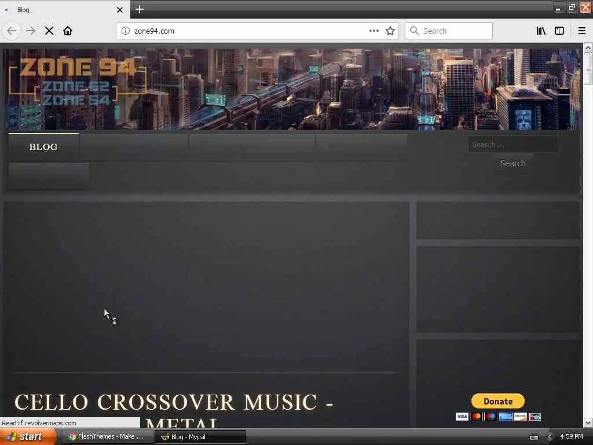Show sidebars icon in toolbar
The height and width of the screenshot is (445, 593).
tap(559, 31)
